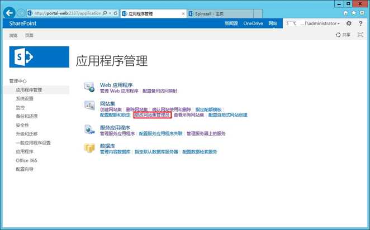Open 安全性 in the left navigation

tap(22, 125)
